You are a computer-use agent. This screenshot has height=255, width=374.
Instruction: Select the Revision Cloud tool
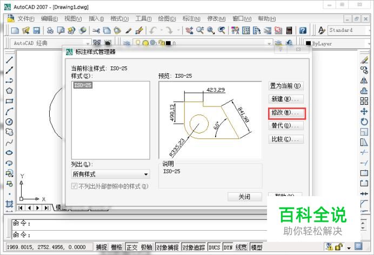(9, 132)
